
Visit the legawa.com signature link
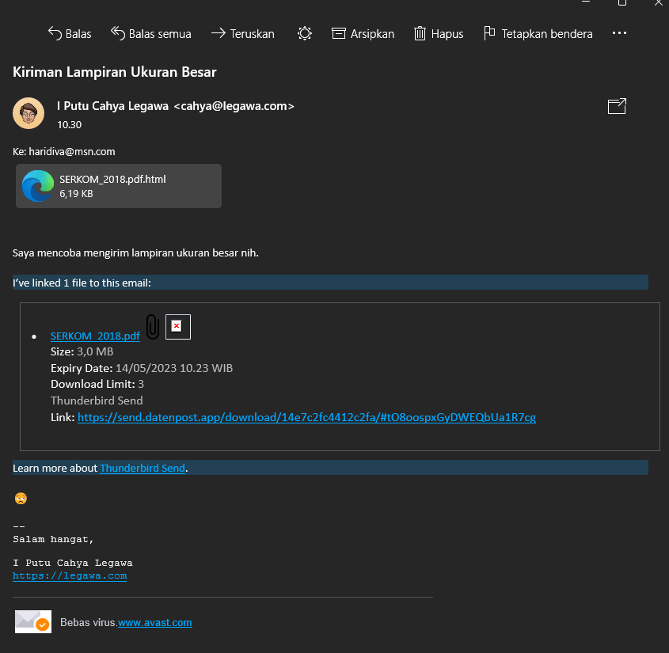pos(70,575)
